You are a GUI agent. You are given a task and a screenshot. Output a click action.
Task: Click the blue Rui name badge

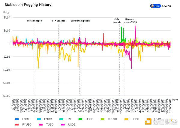coord(155,6)
